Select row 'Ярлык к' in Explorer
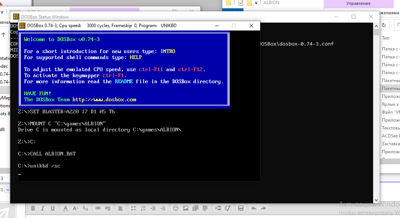 pos(390,104)
